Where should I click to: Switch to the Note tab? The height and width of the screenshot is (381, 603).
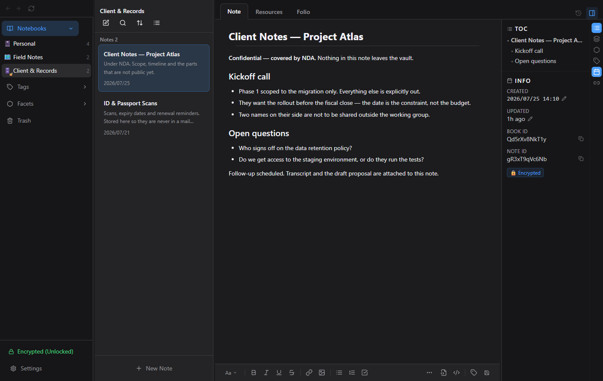pyautogui.click(x=234, y=12)
